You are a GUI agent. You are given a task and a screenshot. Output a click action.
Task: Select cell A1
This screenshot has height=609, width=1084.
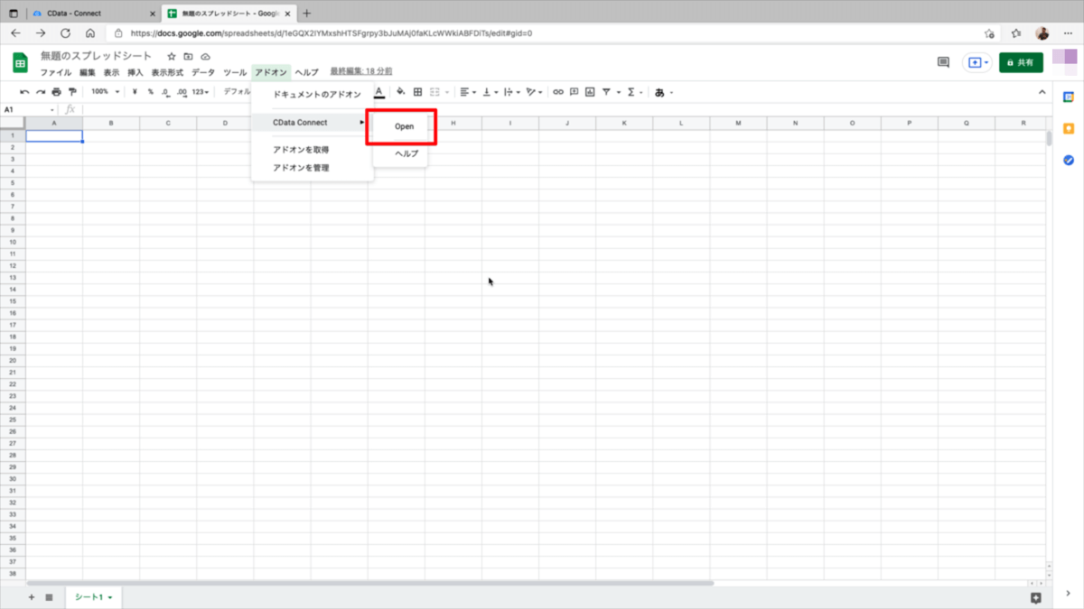(54, 136)
